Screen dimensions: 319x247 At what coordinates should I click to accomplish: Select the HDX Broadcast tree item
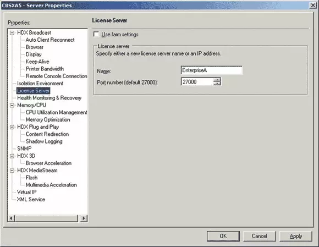pos(34,33)
